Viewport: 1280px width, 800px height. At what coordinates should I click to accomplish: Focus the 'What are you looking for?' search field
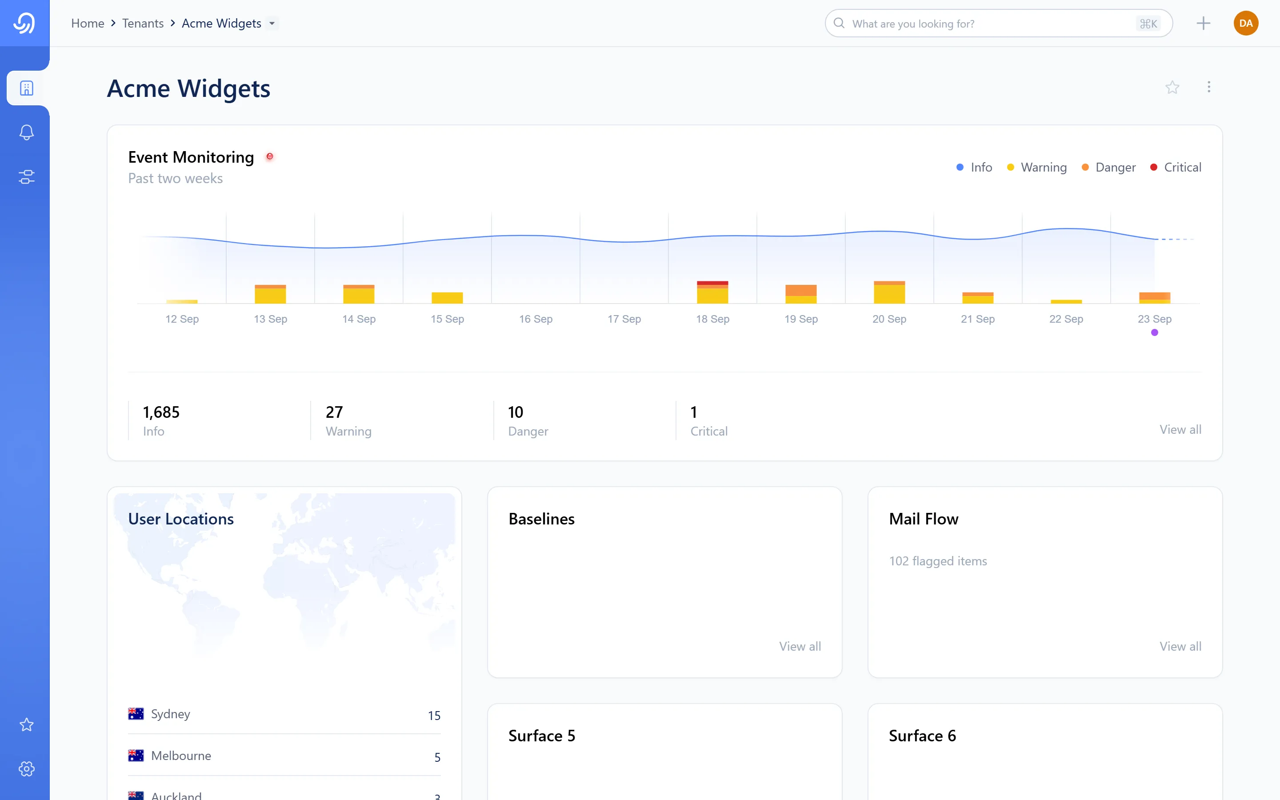999,23
